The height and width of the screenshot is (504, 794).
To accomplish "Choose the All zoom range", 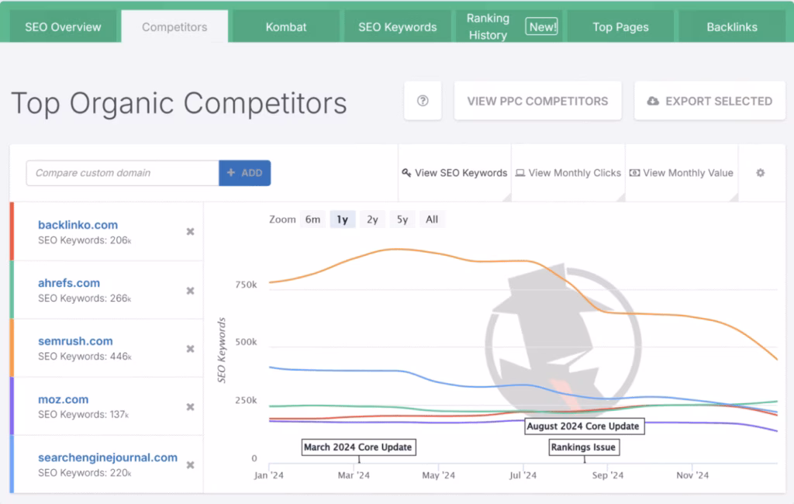I will 432,219.
